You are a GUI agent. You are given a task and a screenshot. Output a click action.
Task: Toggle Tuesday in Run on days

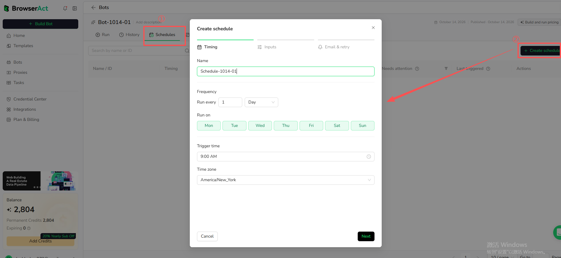(x=234, y=126)
